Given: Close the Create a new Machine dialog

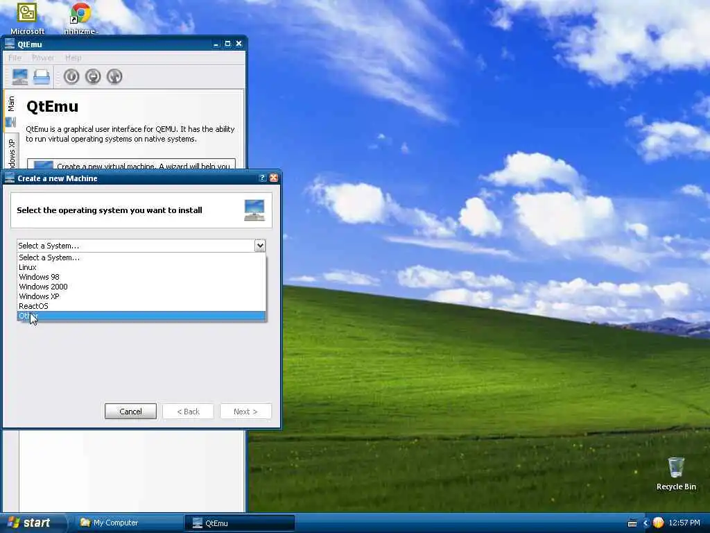Looking at the screenshot, I should [273, 178].
